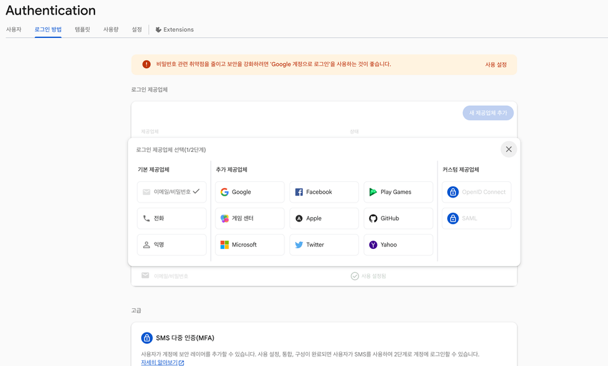Click the 고급 section label
This screenshot has height=366, width=608.
(136, 310)
